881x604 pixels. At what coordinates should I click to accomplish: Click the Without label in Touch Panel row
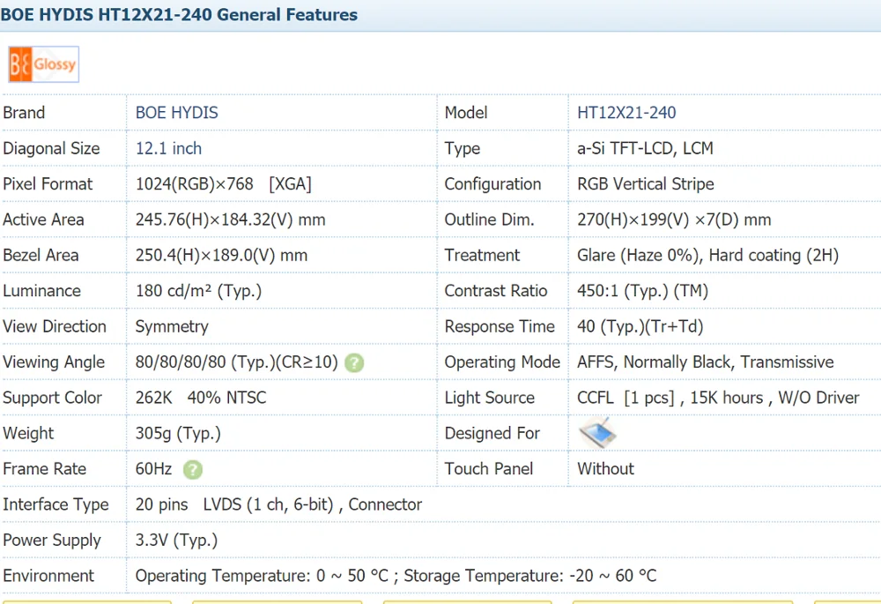(605, 469)
